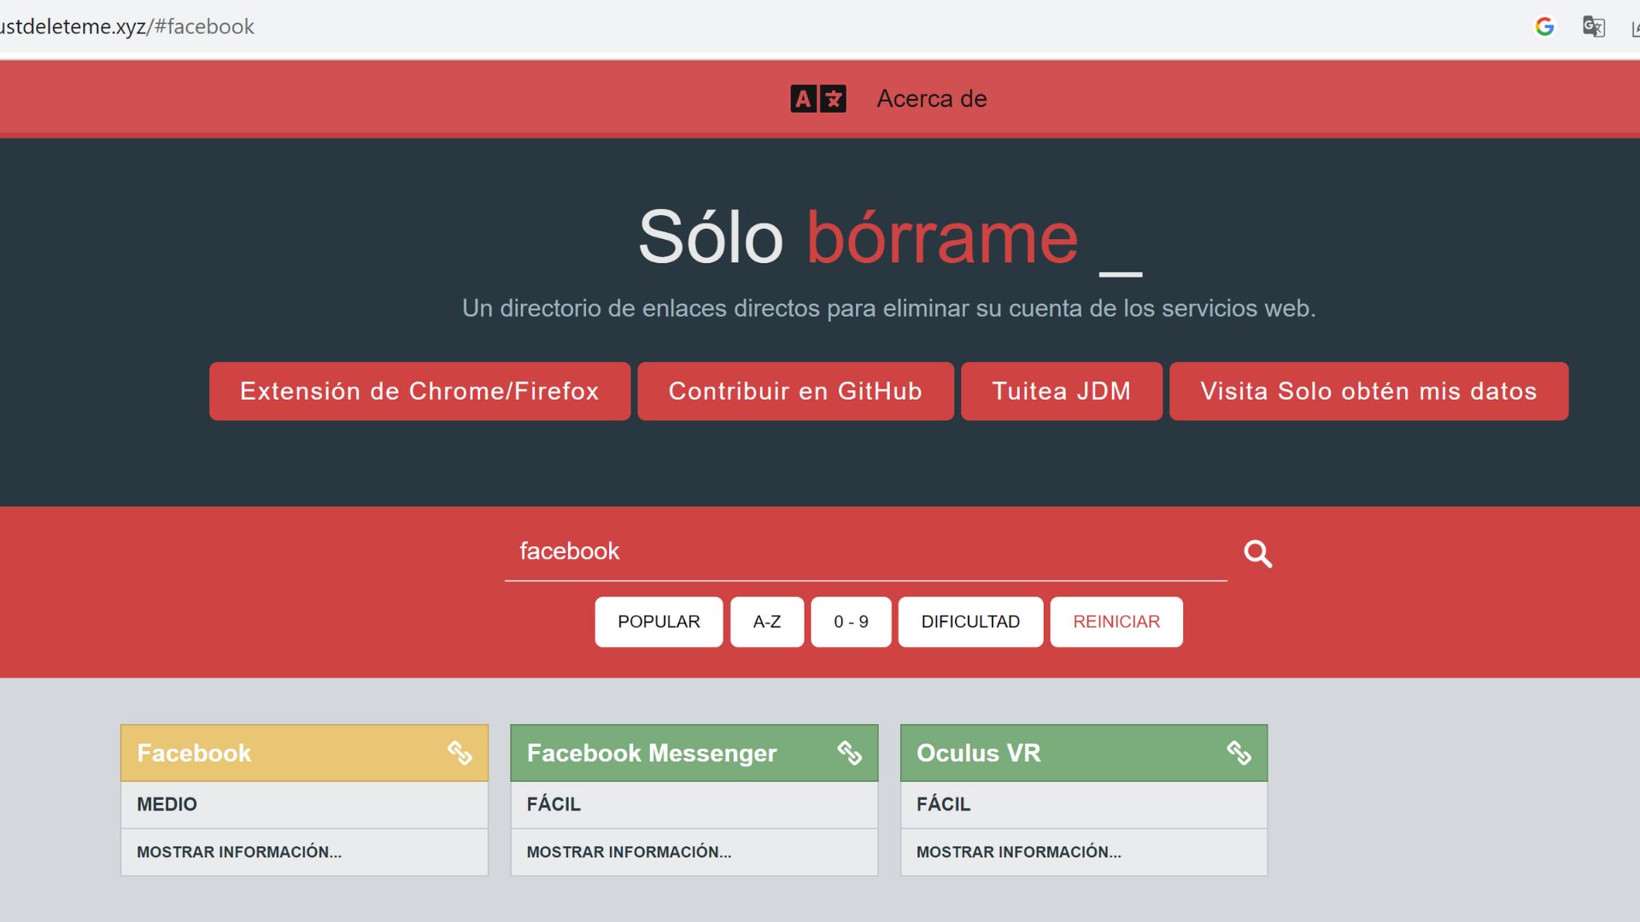Expand Mostrar información under Facebook Messenger
Image resolution: width=1640 pixels, height=922 pixels.
pyautogui.click(x=629, y=852)
